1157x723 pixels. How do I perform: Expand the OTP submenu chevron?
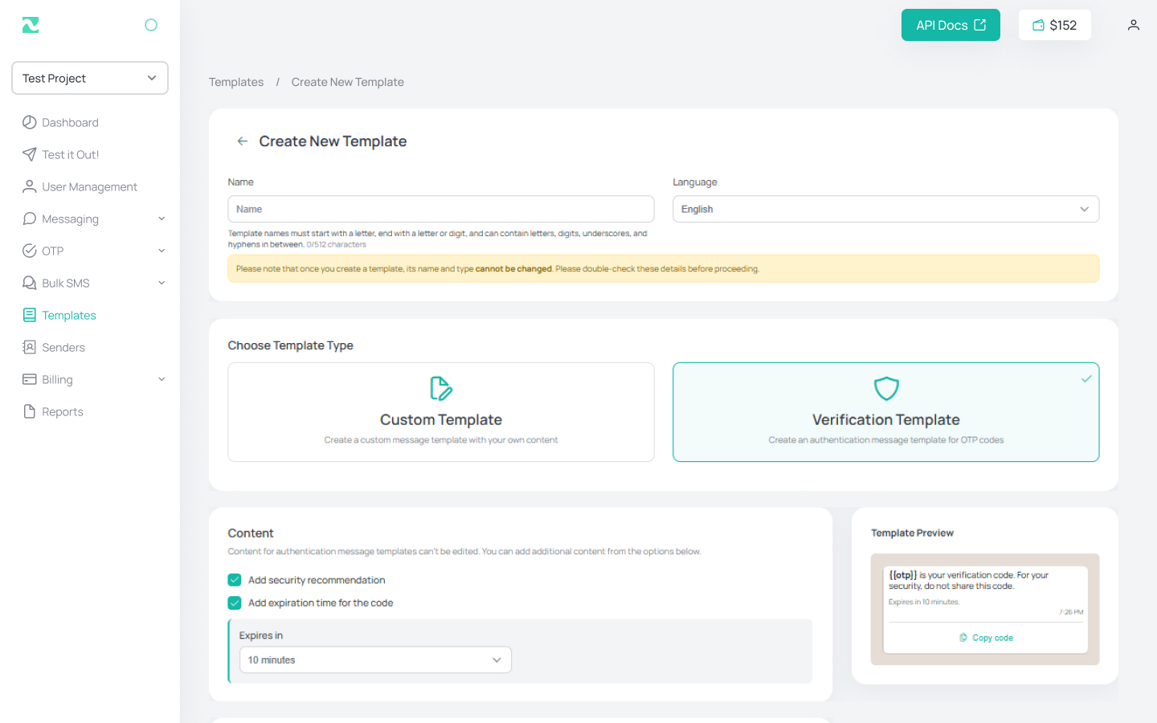[x=161, y=251]
